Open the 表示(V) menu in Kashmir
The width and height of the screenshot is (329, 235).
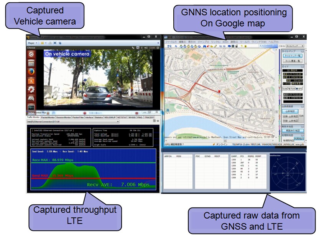point(192,42)
